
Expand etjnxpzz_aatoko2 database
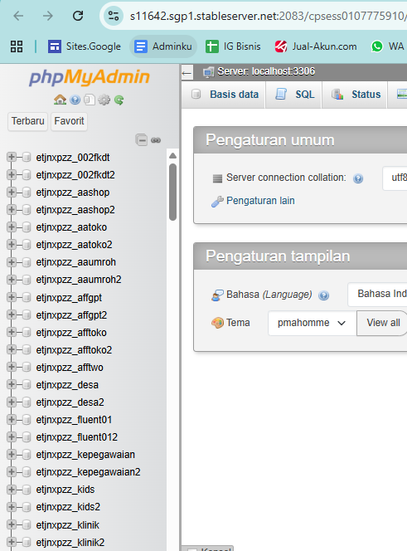pyautogui.click(x=12, y=245)
